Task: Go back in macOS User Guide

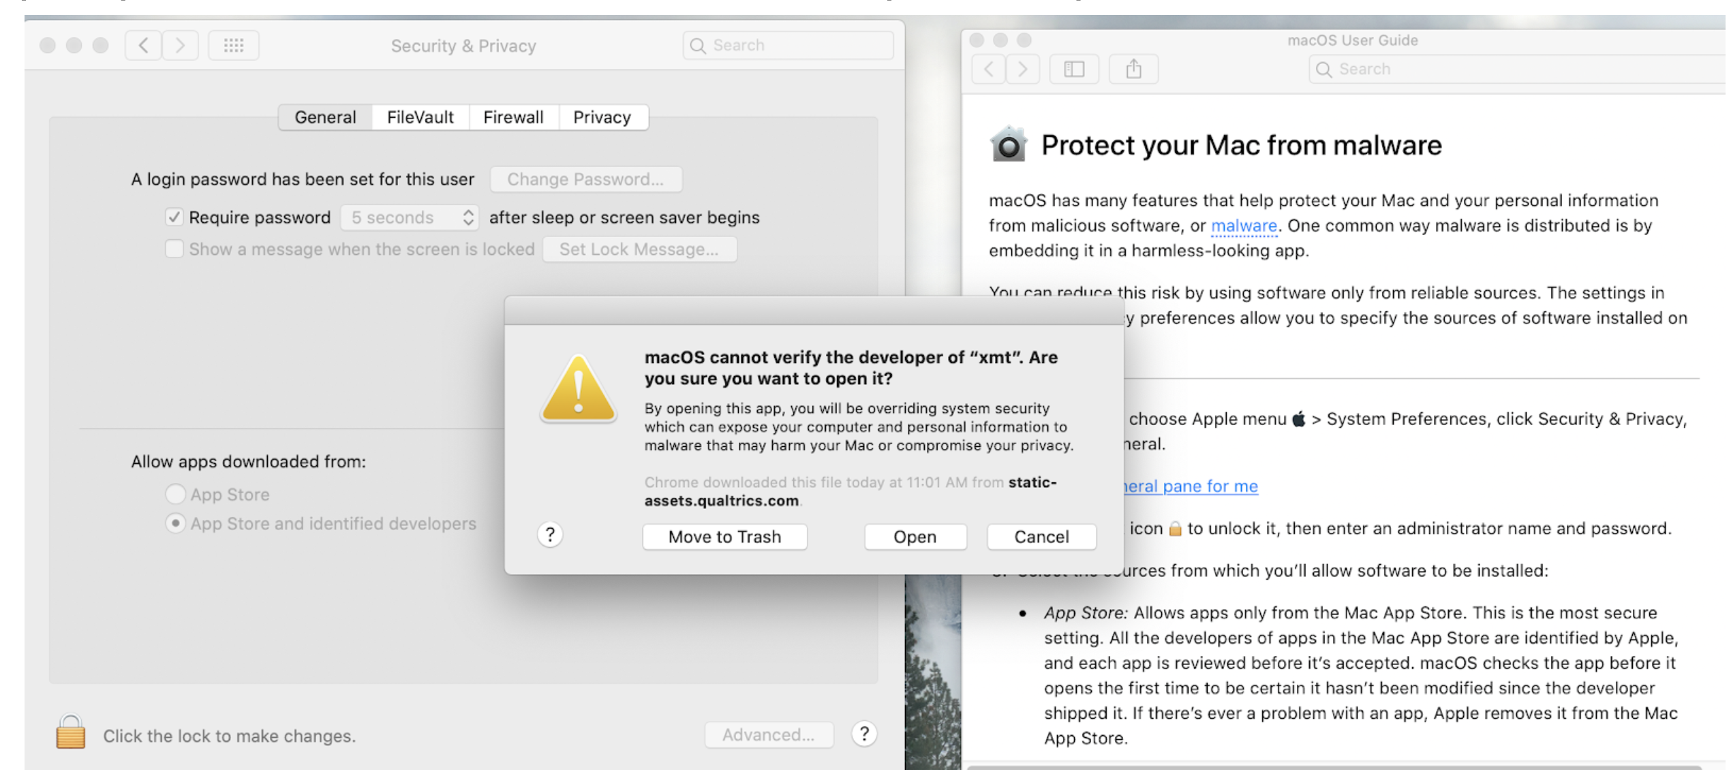Action: (989, 69)
